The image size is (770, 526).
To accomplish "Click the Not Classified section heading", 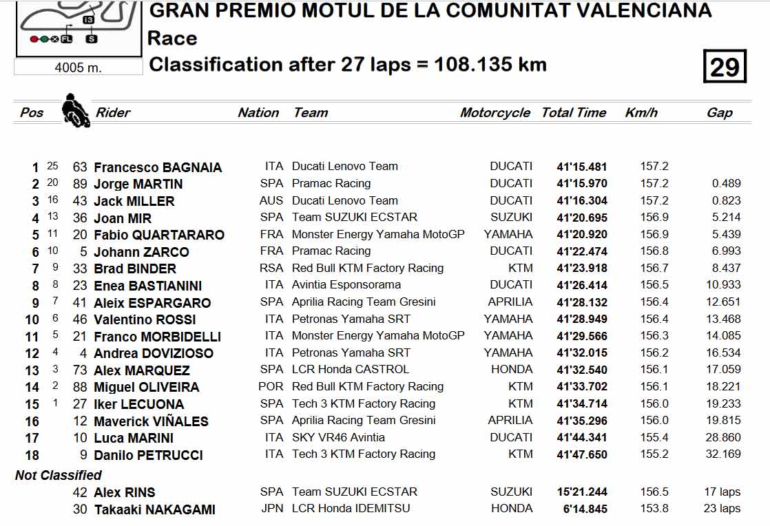I will [59, 475].
